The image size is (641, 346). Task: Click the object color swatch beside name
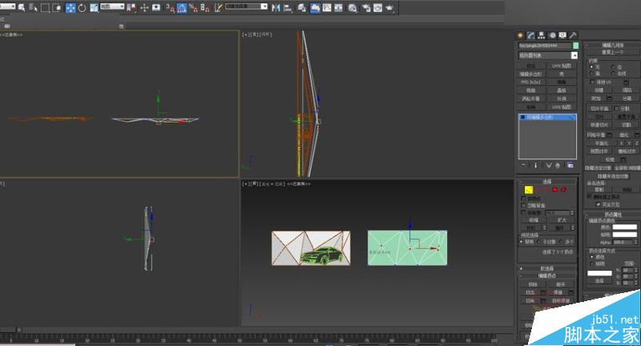pyautogui.click(x=574, y=46)
